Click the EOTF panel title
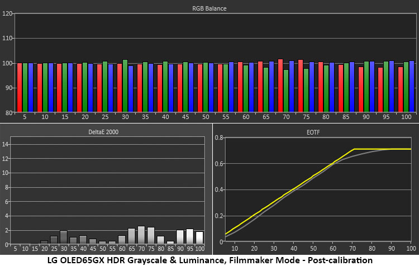The width and height of the screenshot is (419, 266). click(x=317, y=132)
